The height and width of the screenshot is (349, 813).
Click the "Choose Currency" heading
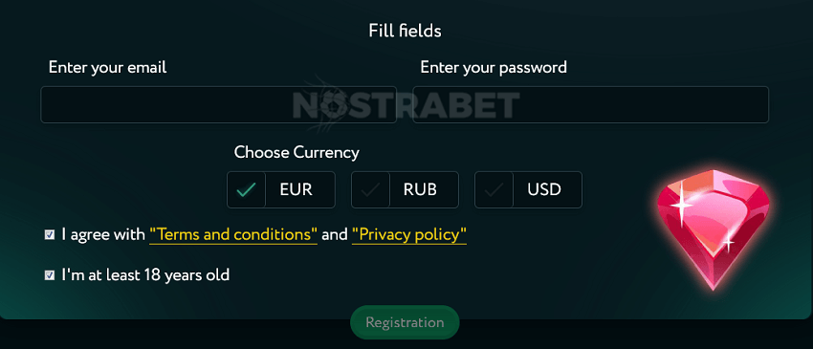[297, 152]
